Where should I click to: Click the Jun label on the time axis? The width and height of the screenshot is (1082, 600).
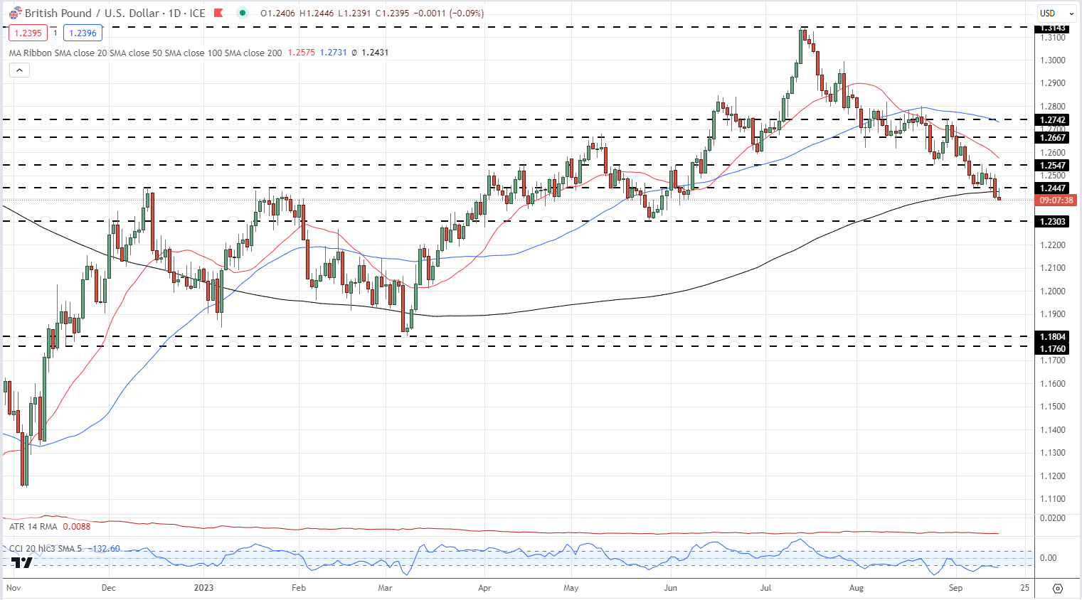coord(670,588)
